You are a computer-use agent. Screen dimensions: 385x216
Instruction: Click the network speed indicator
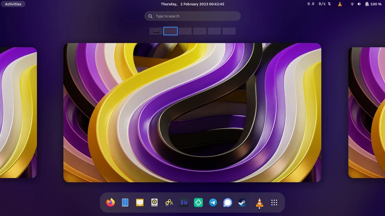point(319,4)
